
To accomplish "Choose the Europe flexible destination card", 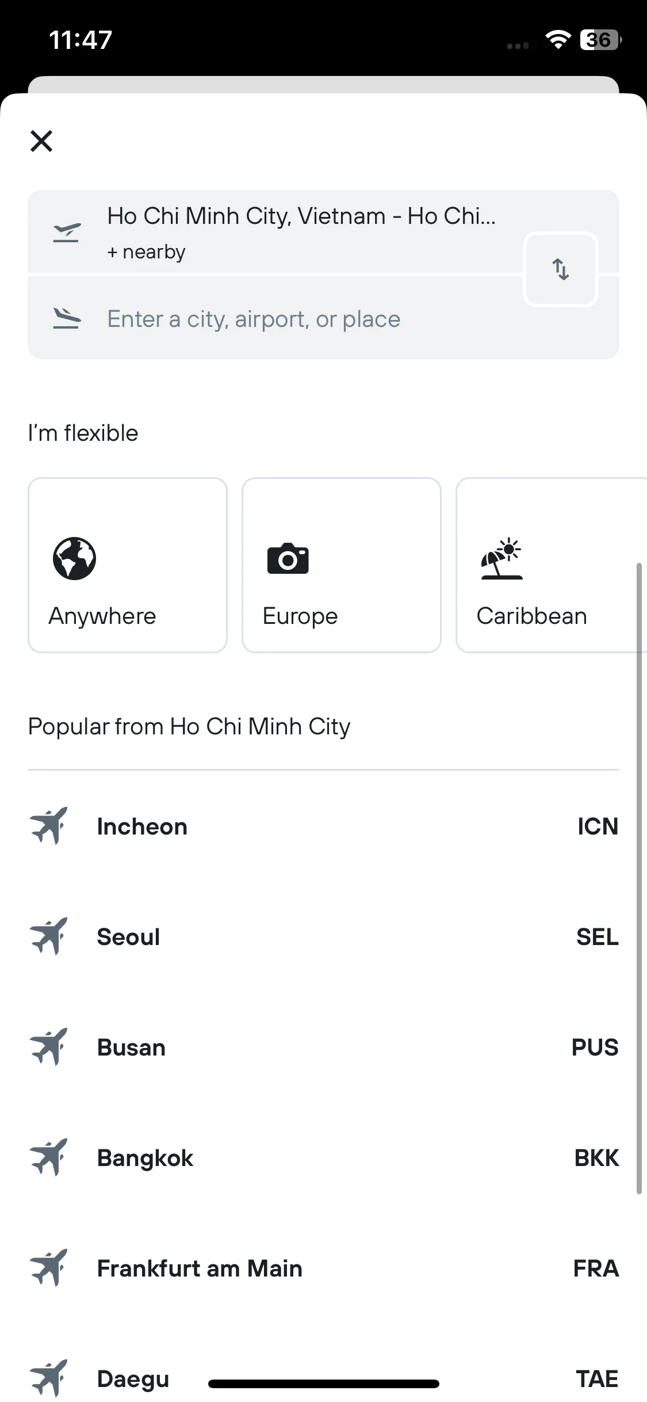I will coord(342,565).
